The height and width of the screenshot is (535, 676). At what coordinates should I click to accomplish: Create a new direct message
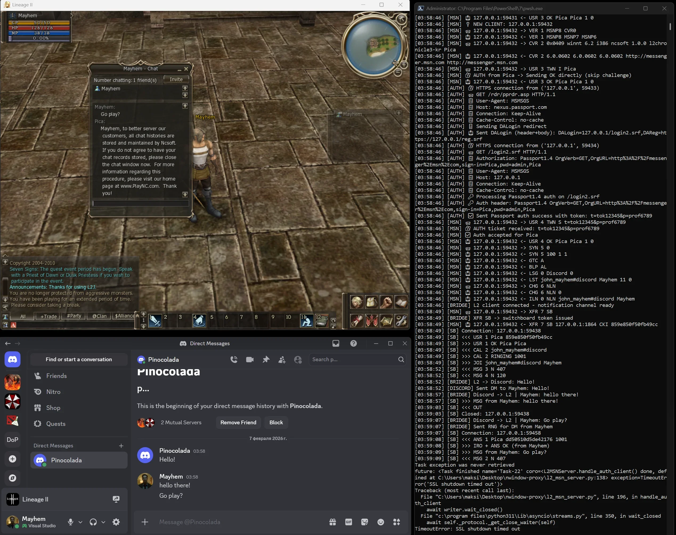point(121,446)
